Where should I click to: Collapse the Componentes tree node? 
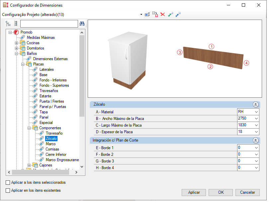coord(29,128)
